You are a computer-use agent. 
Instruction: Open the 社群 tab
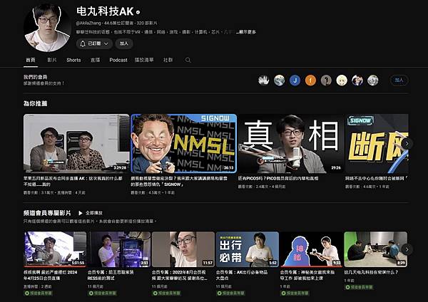[x=168, y=60]
